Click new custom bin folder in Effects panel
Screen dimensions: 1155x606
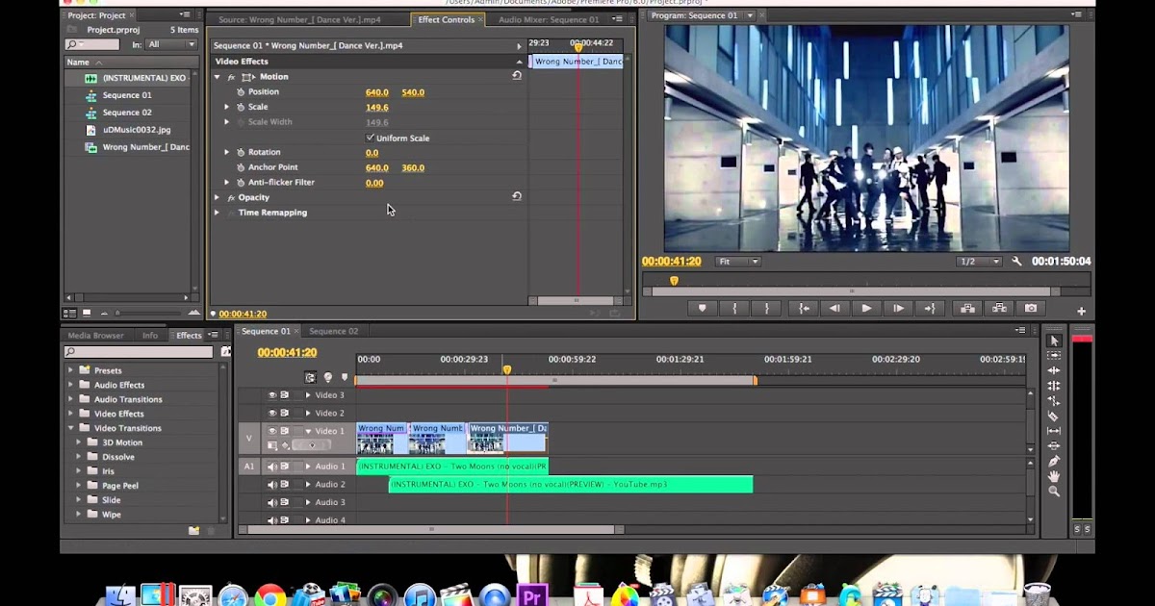[193, 530]
